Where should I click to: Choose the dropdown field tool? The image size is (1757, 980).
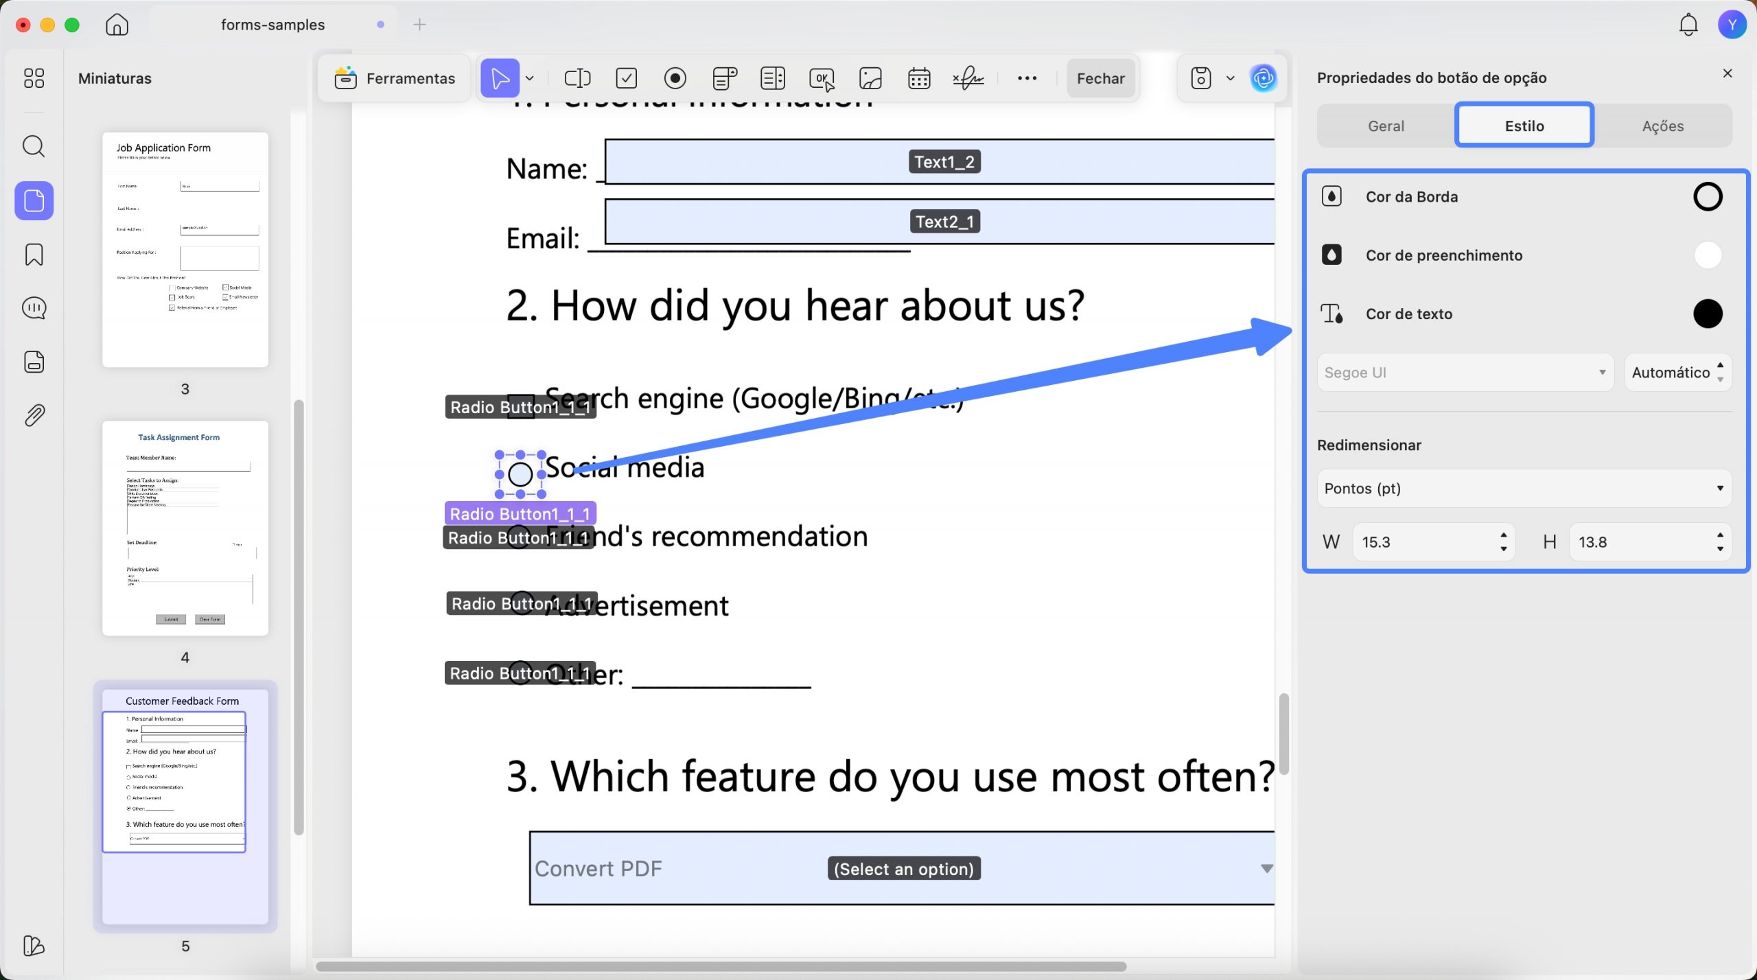point(725,78)
